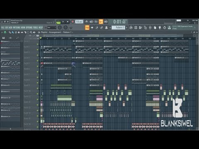Mute Track 5 using its green dot
This screenshot has height=149, width=199.
tap(37, 66)
